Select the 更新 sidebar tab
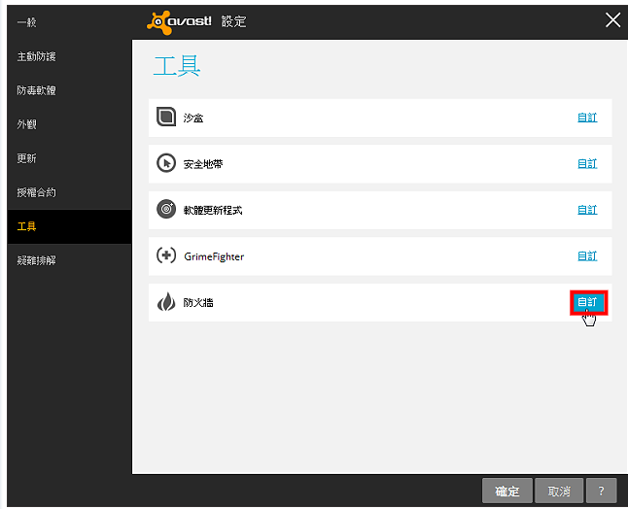 coord(69,158)
